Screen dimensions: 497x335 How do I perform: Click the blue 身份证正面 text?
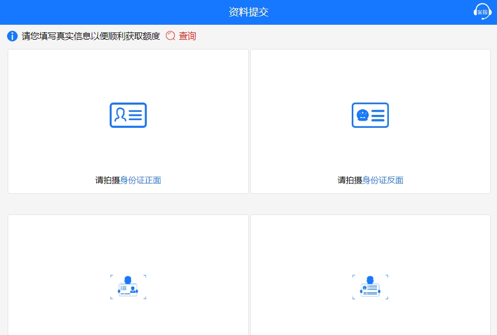[141, 180]
